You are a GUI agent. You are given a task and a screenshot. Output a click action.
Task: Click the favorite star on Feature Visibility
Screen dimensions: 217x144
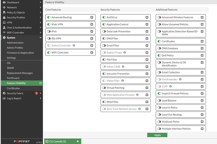(x=40, y=83)
